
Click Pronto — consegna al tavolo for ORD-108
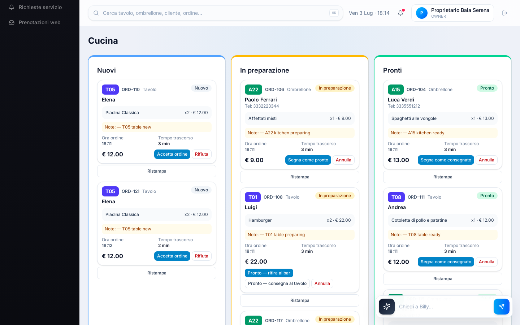(x=277, y=283)
